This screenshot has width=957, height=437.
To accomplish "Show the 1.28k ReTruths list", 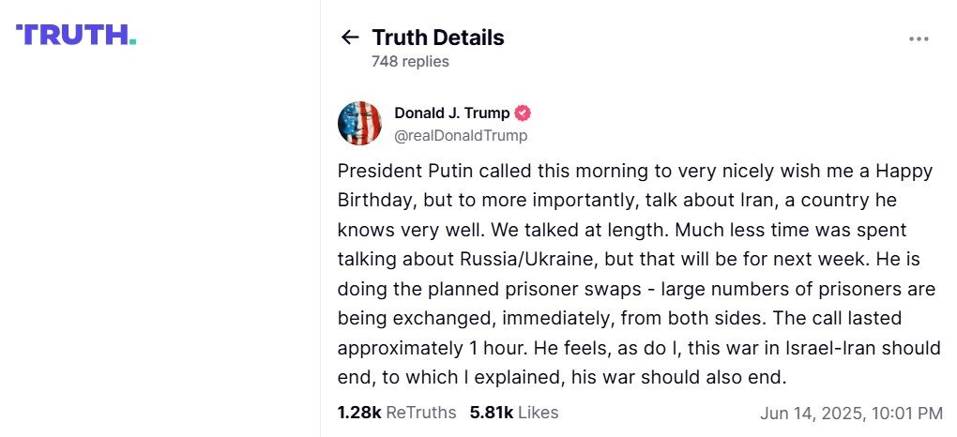I will pos(396,413).
